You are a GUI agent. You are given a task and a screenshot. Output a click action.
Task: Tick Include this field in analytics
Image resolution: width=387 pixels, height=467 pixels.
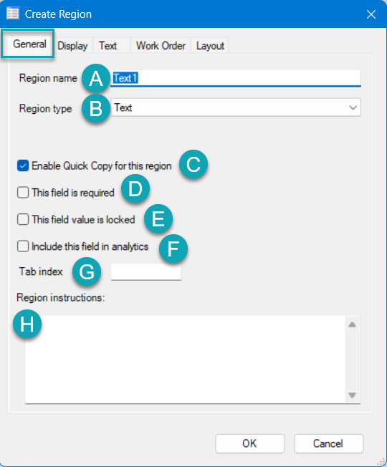23,246
